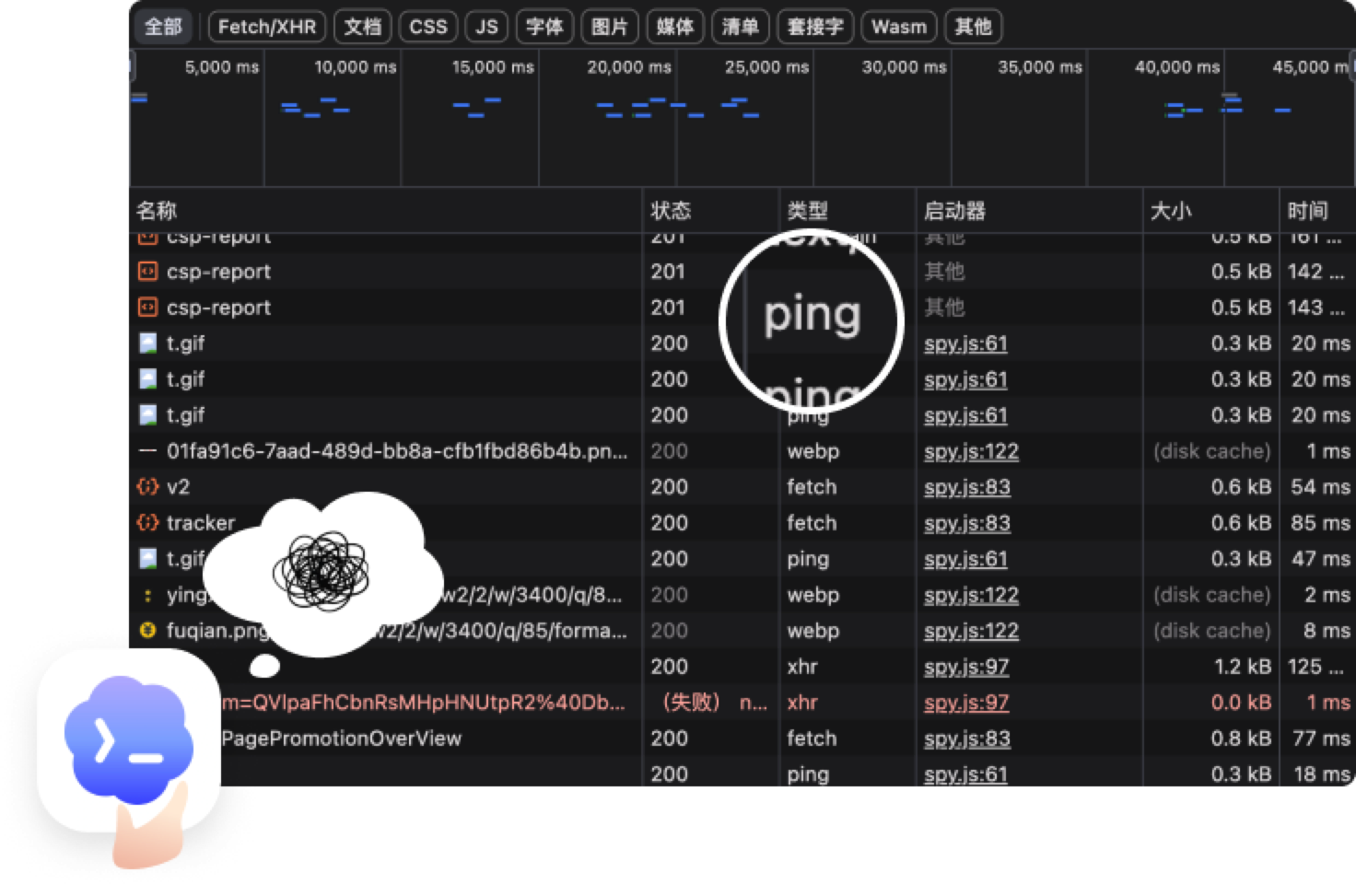The image size is (1356, 884).
Task: Select the 清单 filter
Action: [741, 27]
